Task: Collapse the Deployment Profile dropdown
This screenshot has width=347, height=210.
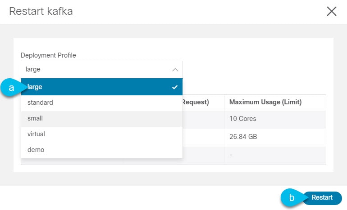Action: point(102,70)
